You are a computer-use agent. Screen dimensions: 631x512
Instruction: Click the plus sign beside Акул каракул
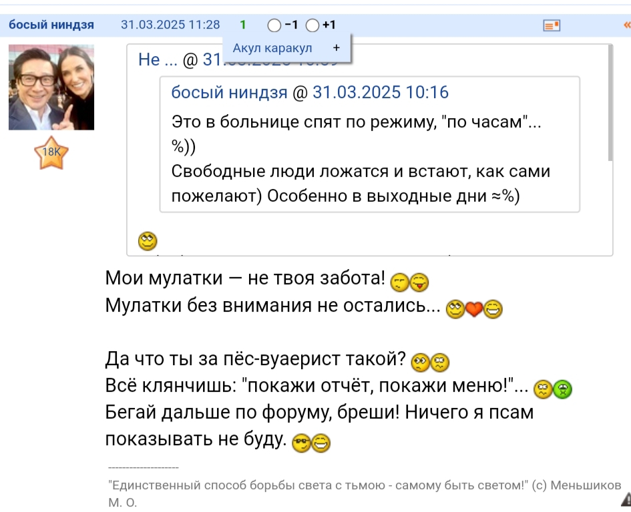tap(337, 48)
